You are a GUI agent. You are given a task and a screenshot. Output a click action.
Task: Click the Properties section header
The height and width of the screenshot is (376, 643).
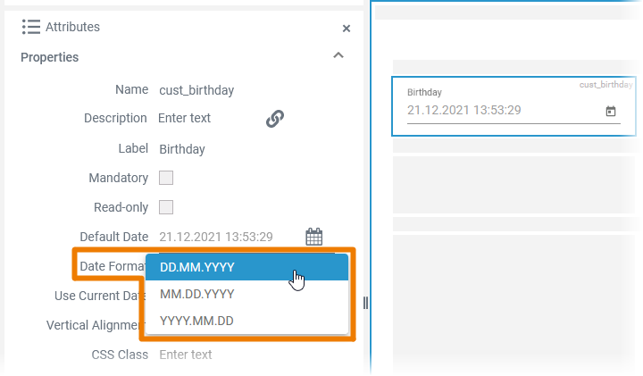click(x=50, y=57)
